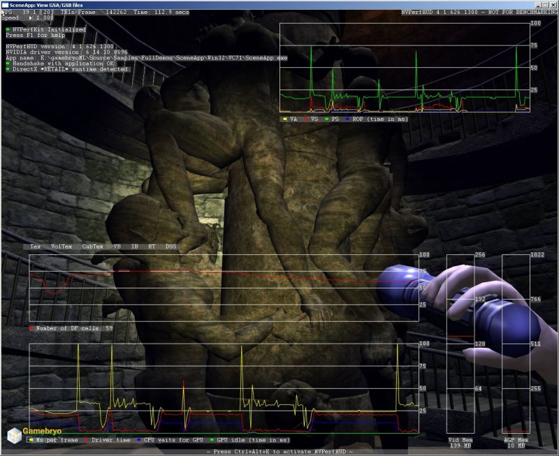
Task: Click the 'NOT FOR BENCHMARKING' header text
Action: 522,12
